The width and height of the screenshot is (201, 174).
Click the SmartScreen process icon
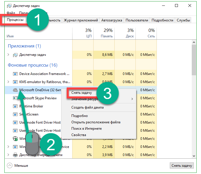(x=15, y=114)
